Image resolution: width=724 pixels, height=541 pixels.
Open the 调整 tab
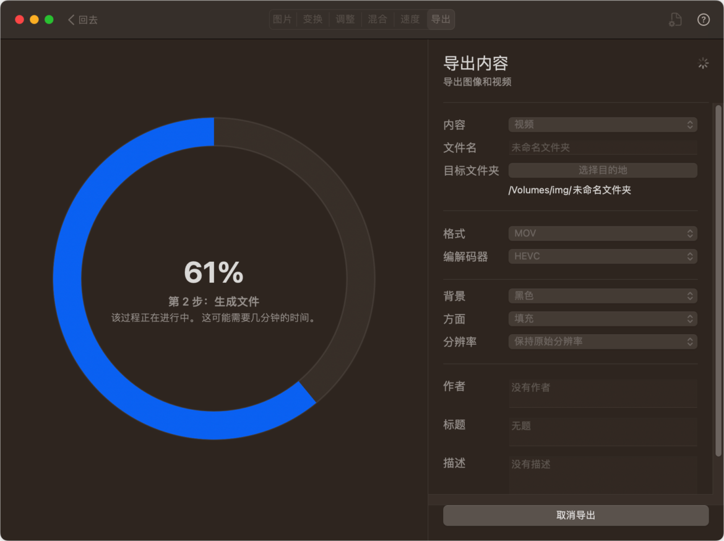[345, 19]
